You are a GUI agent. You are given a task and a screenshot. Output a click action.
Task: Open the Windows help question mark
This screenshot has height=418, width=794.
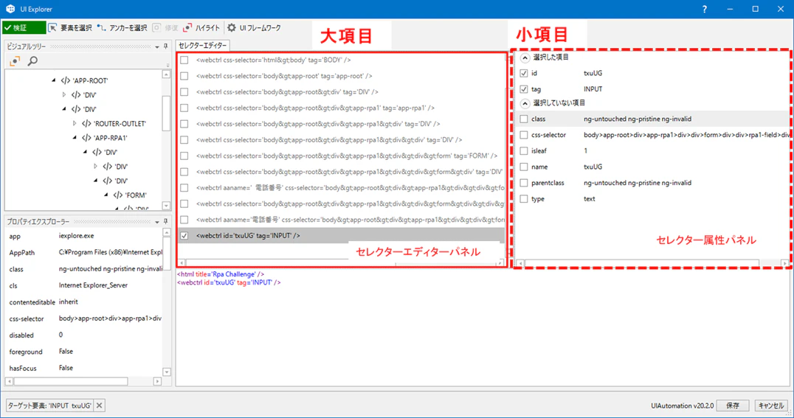pos(705,9)
